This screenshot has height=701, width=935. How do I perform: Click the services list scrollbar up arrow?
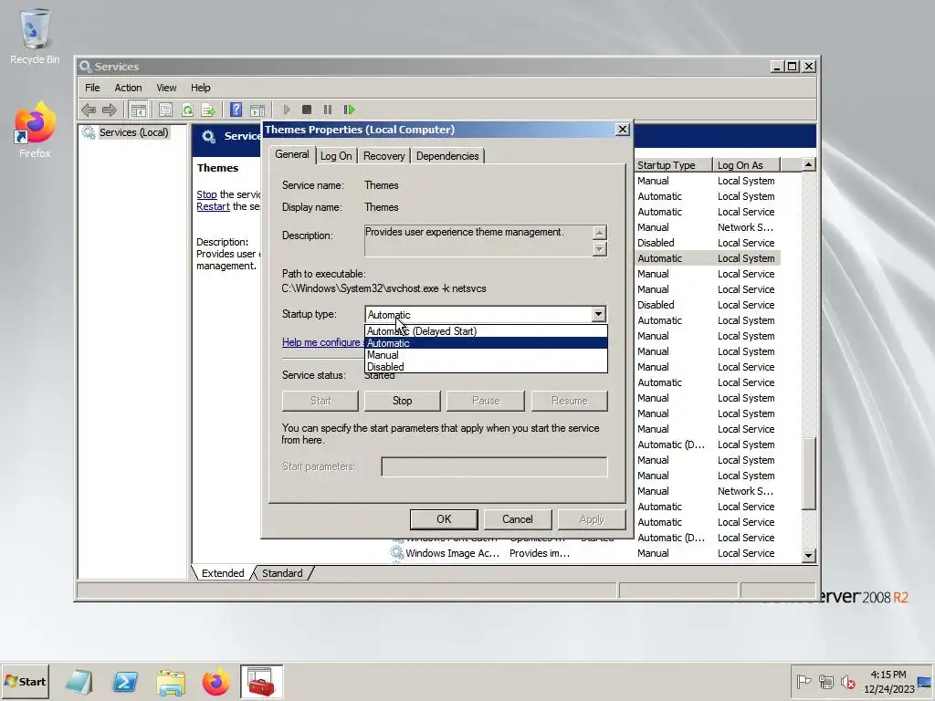pos(809,164)
